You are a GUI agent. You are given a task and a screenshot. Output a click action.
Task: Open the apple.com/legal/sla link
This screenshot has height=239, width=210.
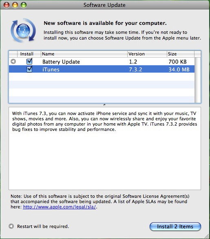[59, 207]
